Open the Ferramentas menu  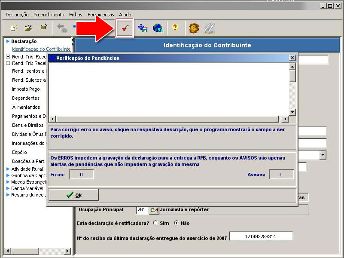click(x=100, y=15)
